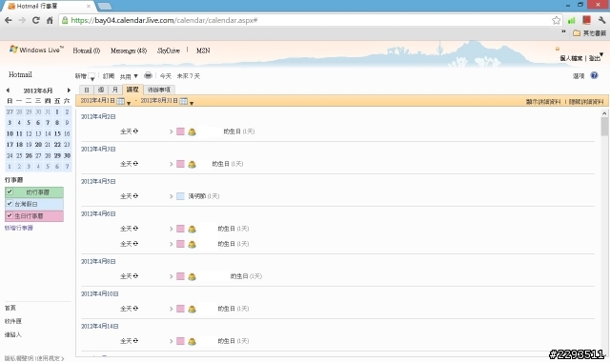Open 收件匣 inbox in the left sidebar
The image size is (610, 362).
click(x=12, y=321)
